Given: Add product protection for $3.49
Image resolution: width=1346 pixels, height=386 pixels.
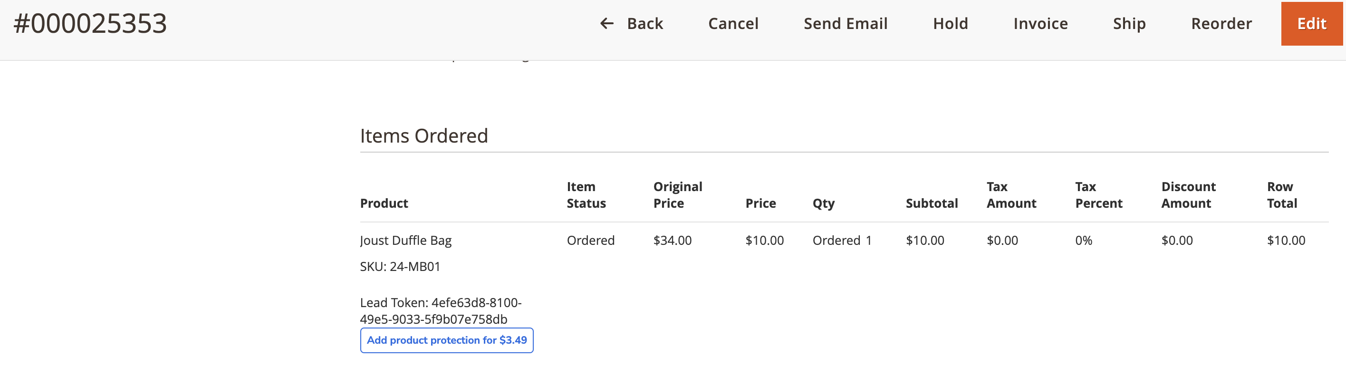Looking at the screenshot, I should click(446, 340).
